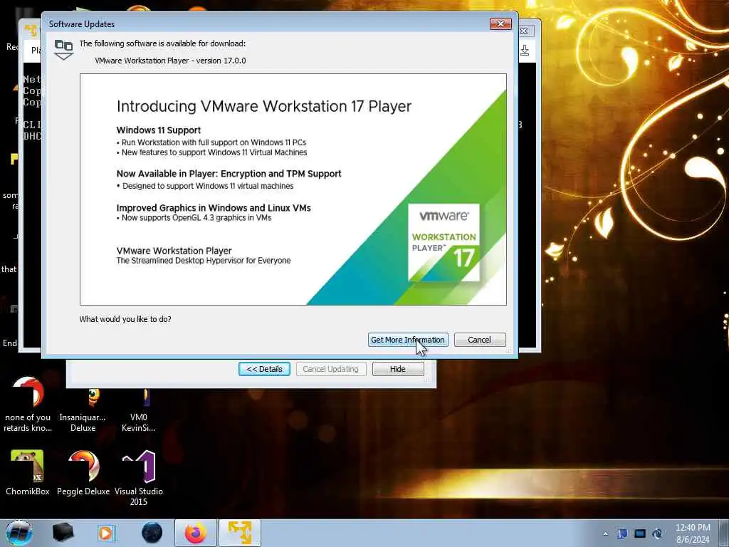Screen dimensions: 729x547
Task: Click the monitor icon in the system tray
Action: click(x=640, y=533)
